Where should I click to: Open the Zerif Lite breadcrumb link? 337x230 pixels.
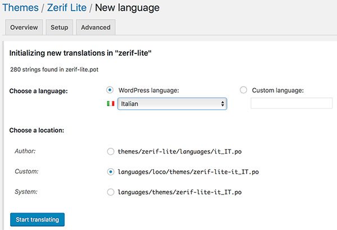(67, 8)
